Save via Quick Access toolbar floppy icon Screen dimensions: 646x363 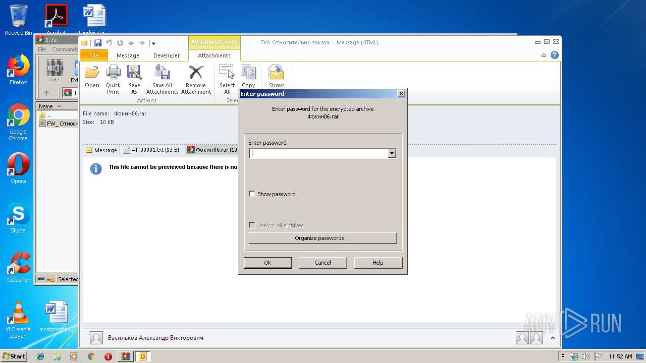[x=98, y=43]
